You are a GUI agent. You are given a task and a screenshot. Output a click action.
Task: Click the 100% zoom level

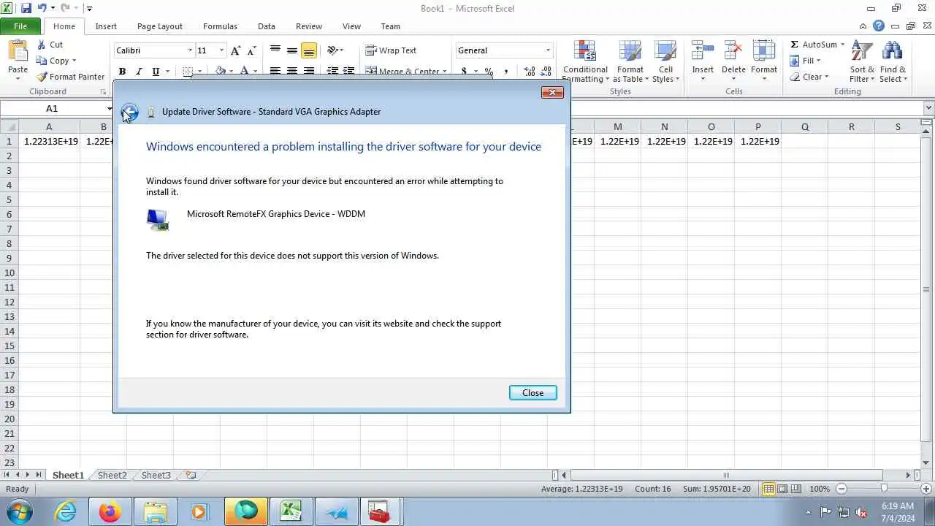pos(820,489)
